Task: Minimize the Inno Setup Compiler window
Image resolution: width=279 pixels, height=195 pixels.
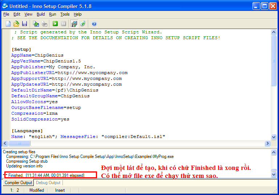Action: tap(256, 6)
